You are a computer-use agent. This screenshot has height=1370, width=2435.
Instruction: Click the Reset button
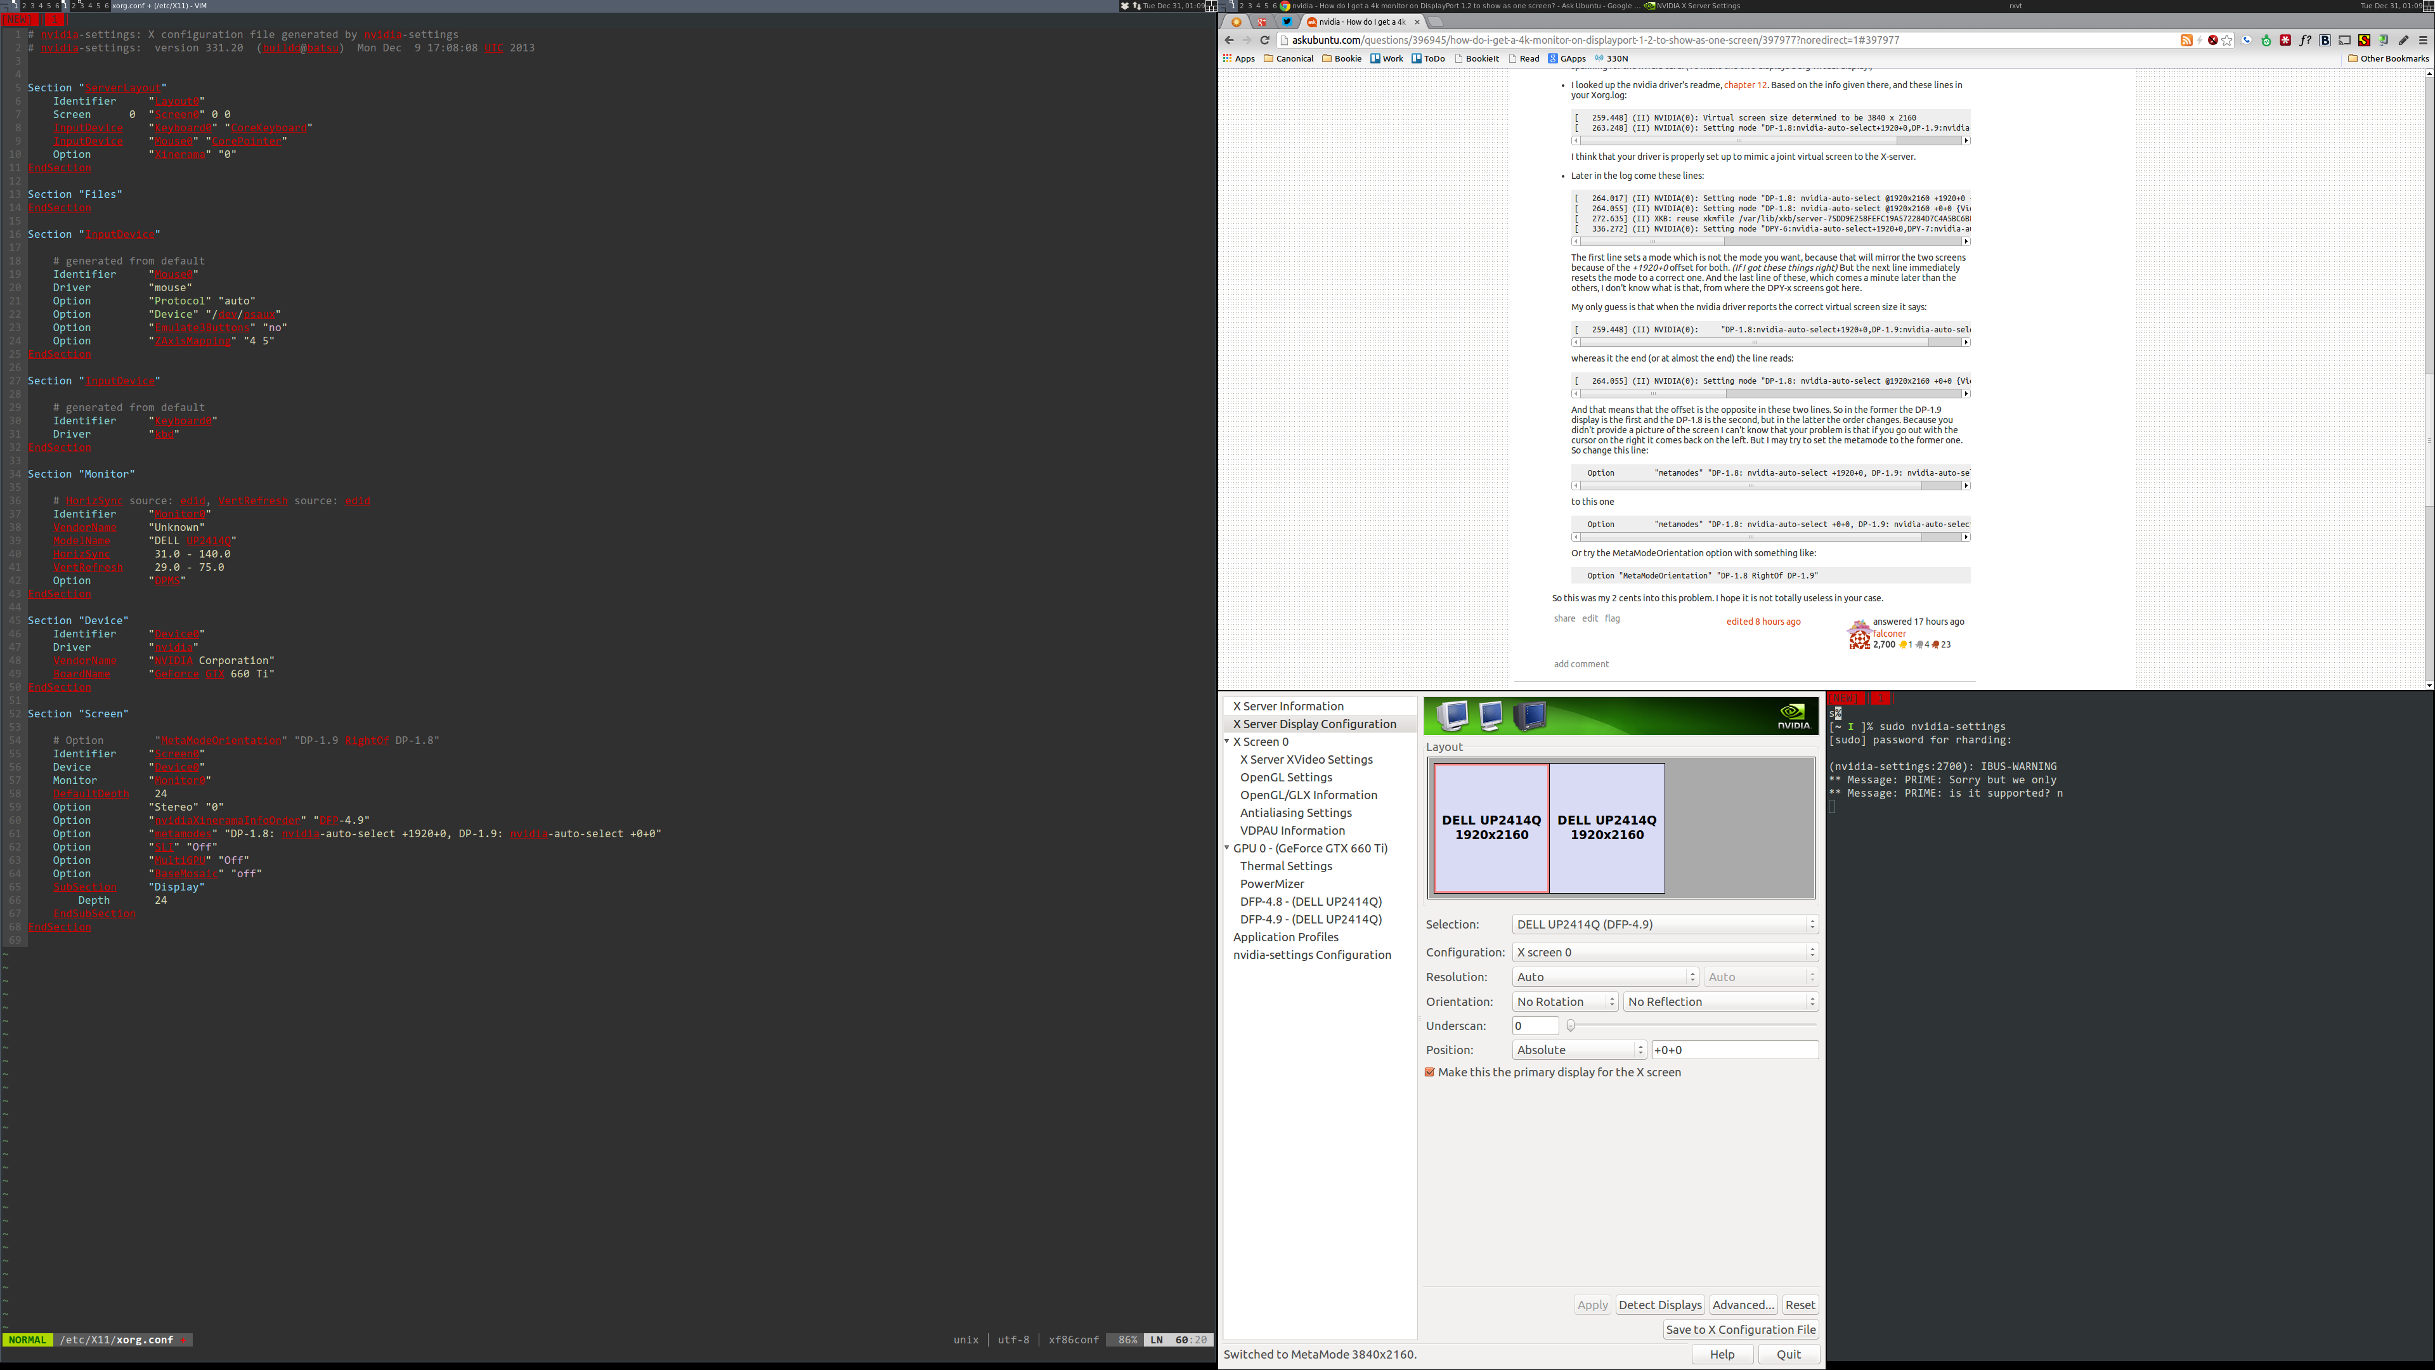(1800, 1305)
